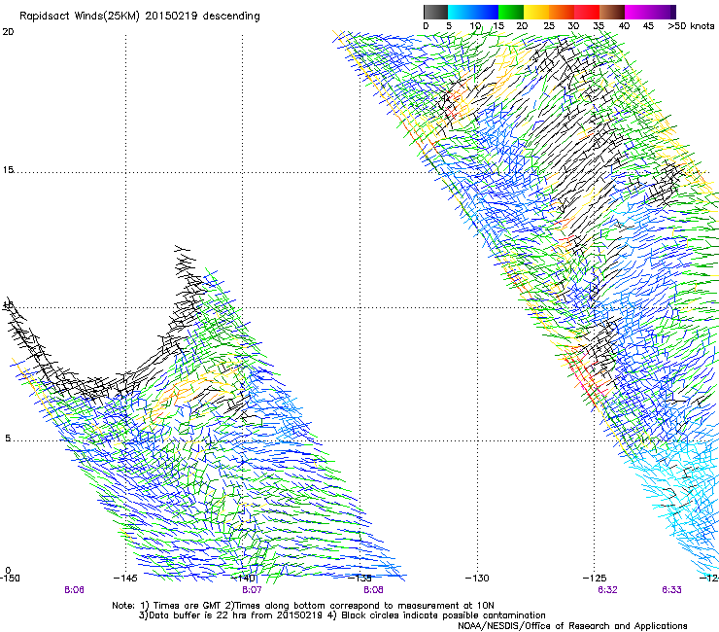Click the green 15-20 knots legend swatch

(x=511, y=12)
